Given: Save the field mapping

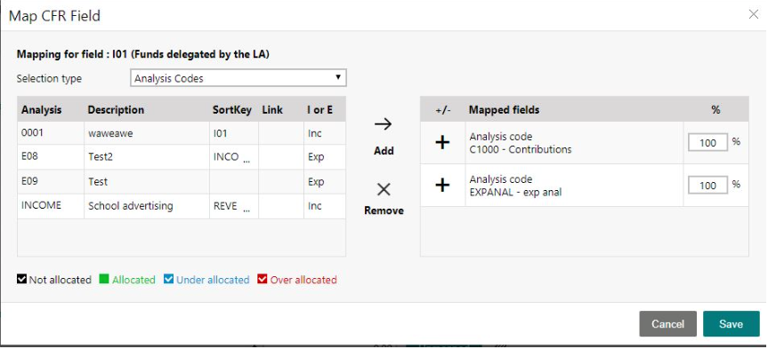Looking at the screenshot, I should (x=732, y=323).
